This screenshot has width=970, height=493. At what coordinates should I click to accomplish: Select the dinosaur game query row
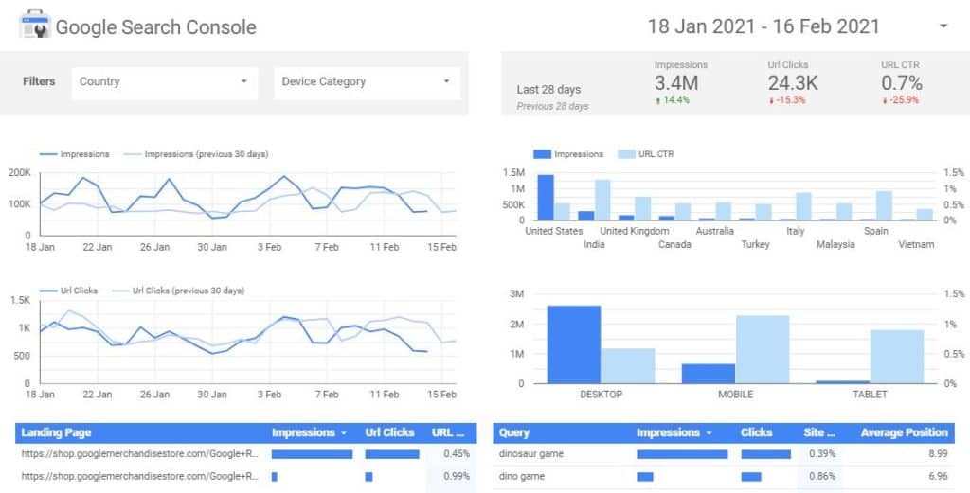723,454
